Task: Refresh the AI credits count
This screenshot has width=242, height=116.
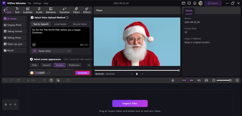Action: [49, 73]
